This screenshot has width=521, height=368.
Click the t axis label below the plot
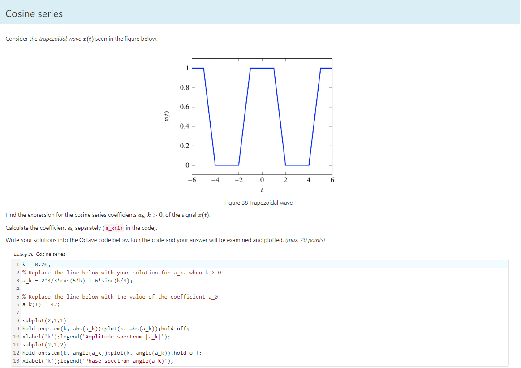(262, 190)
